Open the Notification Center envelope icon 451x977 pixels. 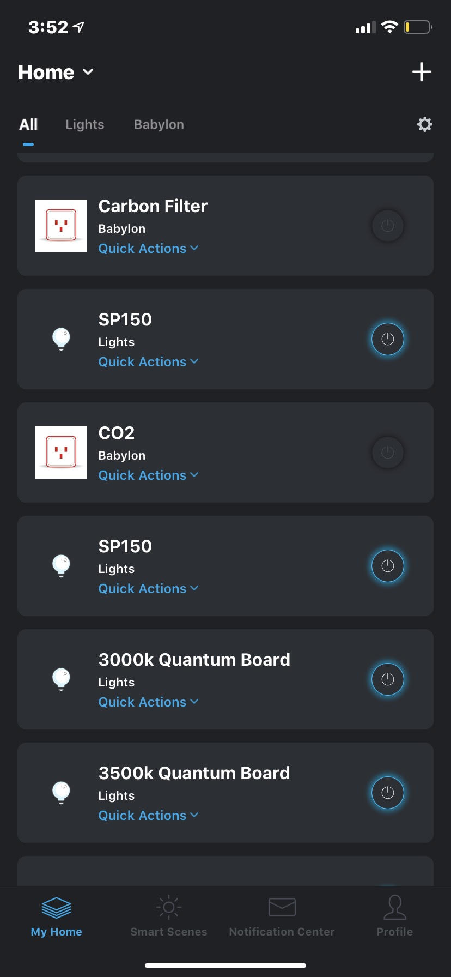point(282,907)
